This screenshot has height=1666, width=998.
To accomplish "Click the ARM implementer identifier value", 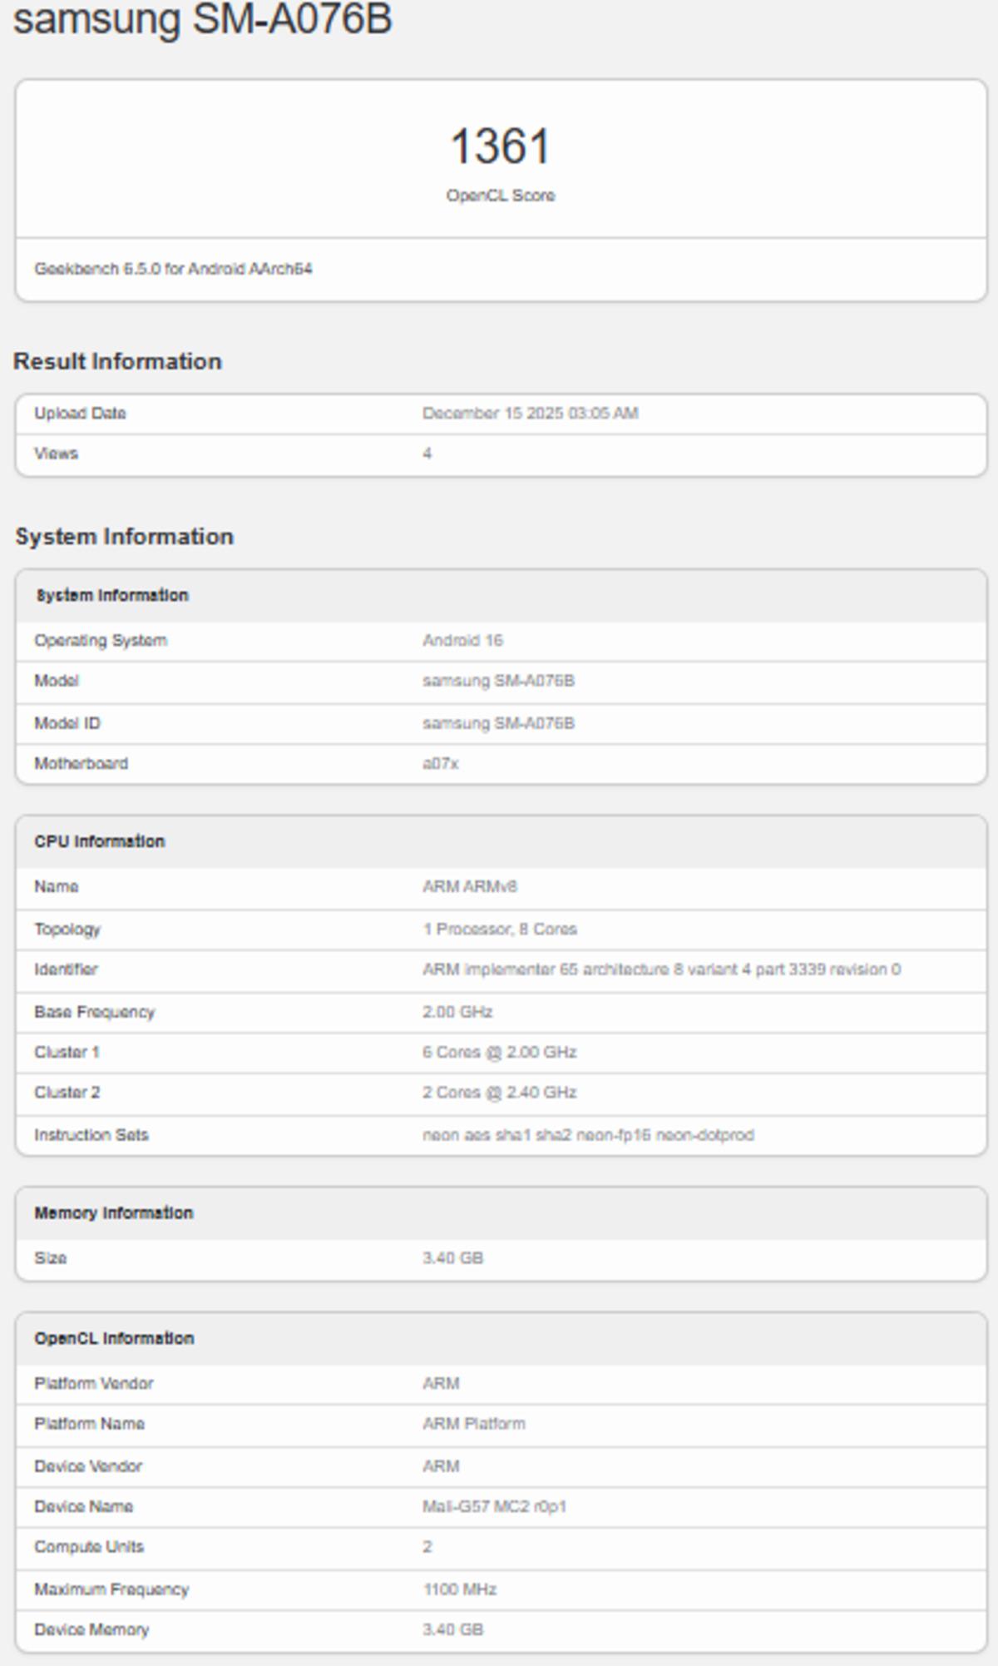I will 660,969.
